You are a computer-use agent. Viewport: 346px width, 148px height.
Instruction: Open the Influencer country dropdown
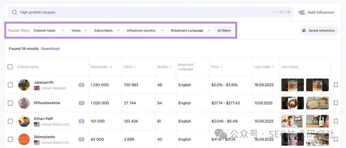pyautogui.click(x=145, y=31)
